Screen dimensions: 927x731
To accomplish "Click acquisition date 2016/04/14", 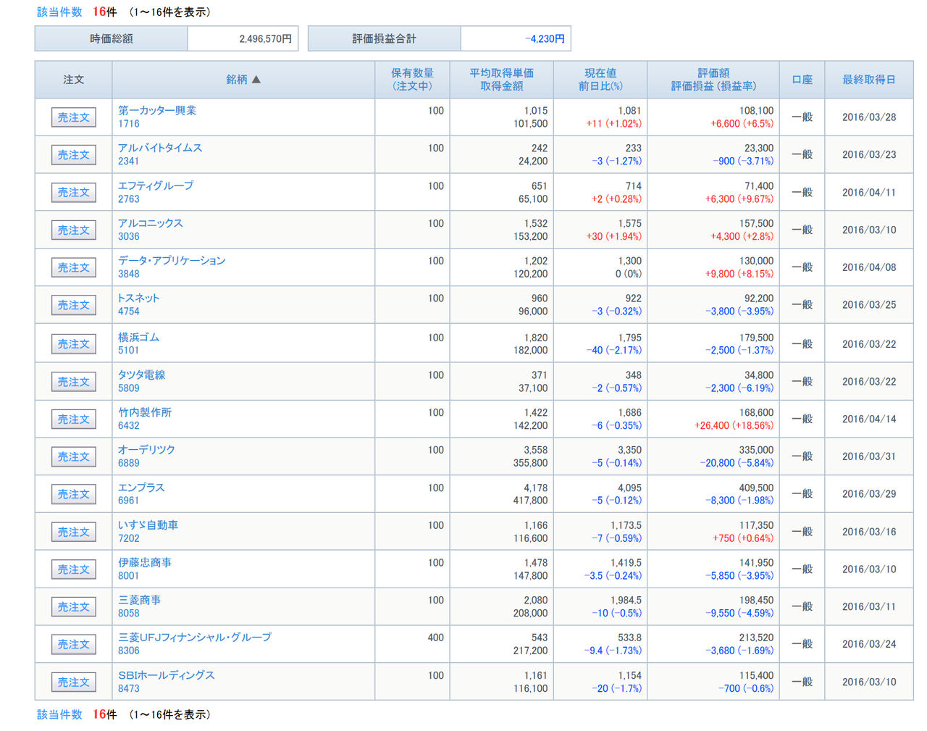I will 869,419.
